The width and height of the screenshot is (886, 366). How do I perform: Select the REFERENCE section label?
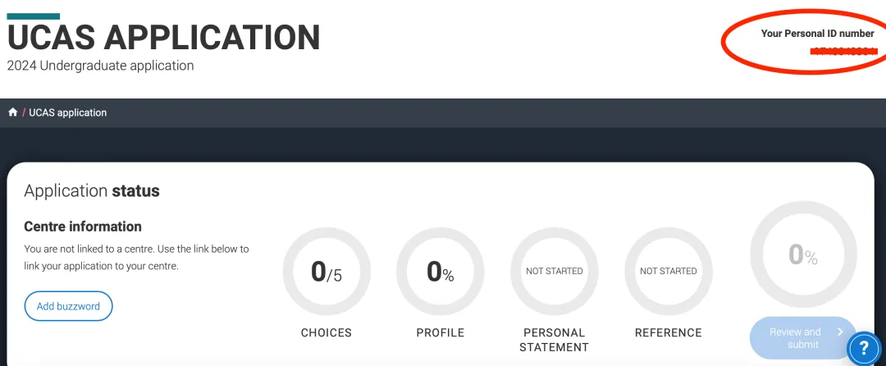[669, 332]
